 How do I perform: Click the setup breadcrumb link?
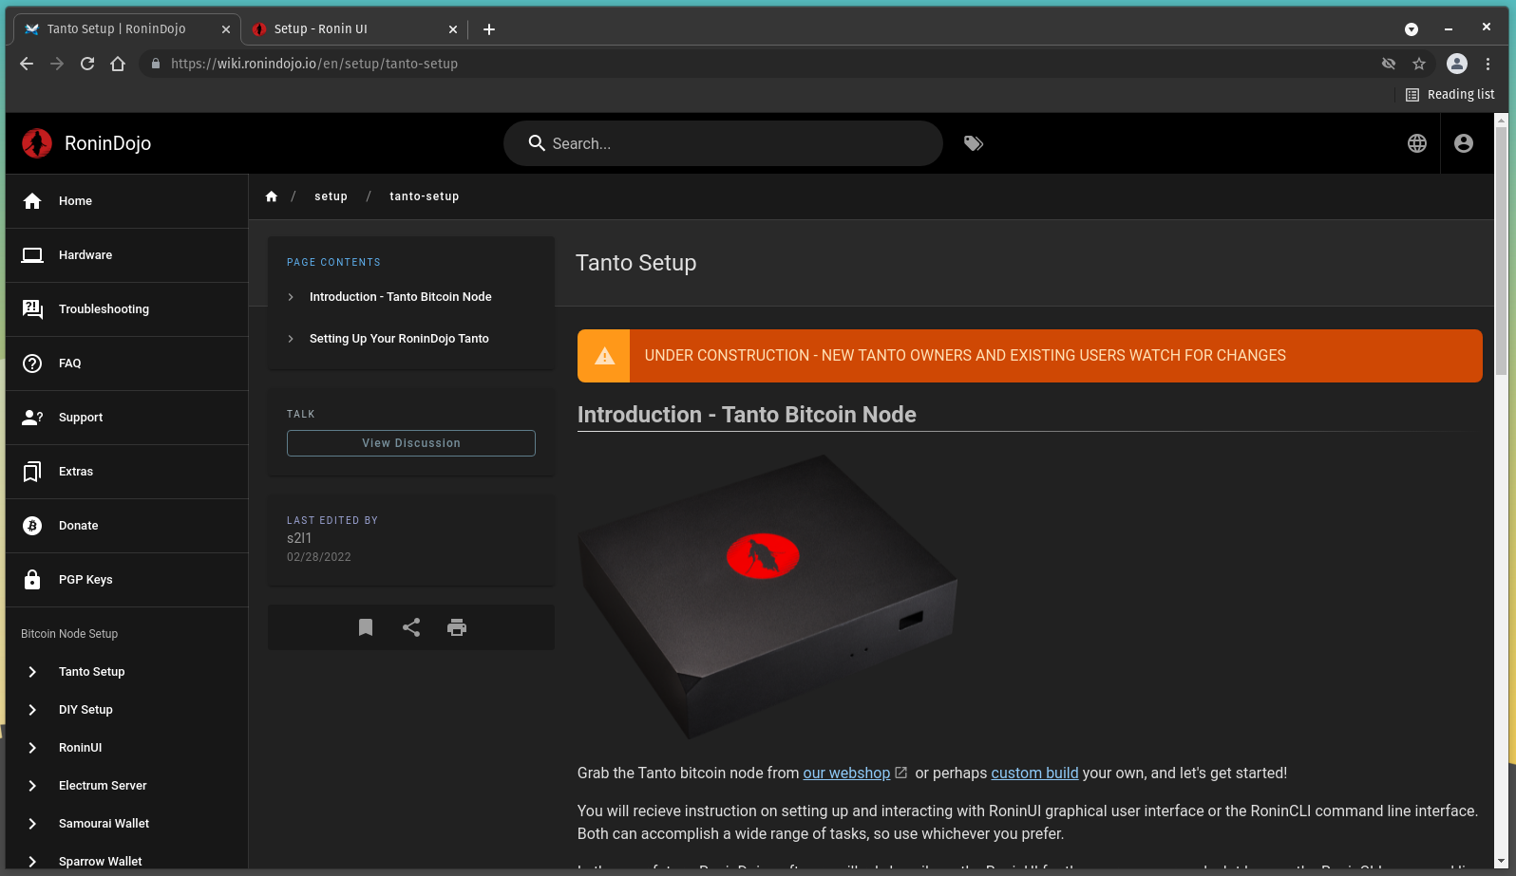(x=331, y=196)
